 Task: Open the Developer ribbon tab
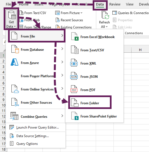[144, 4]
